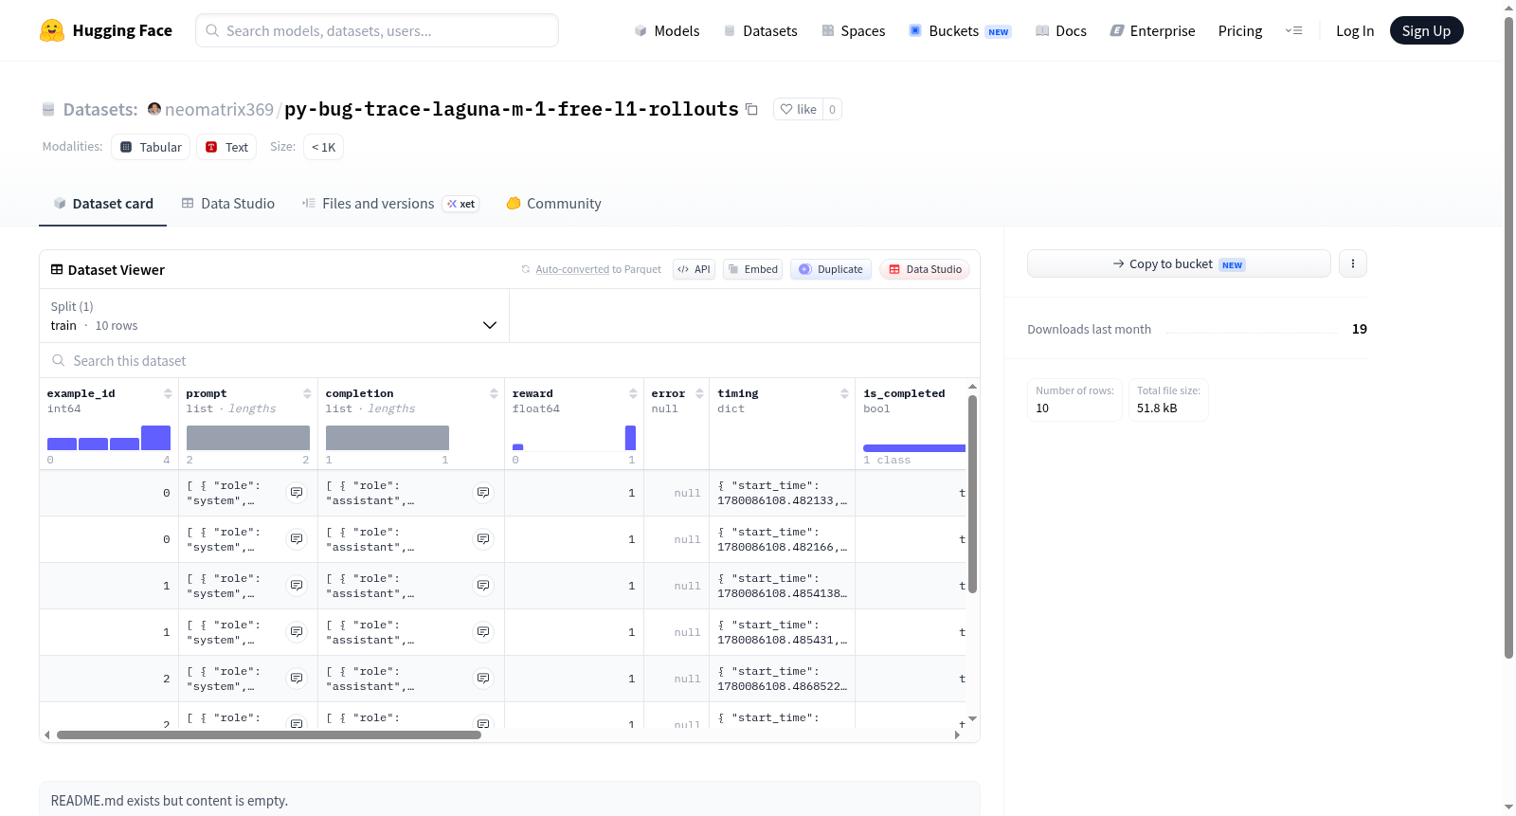Open chat view for first row completion
The height and width of the screenshot is (816, 1516).
point(483,493)
